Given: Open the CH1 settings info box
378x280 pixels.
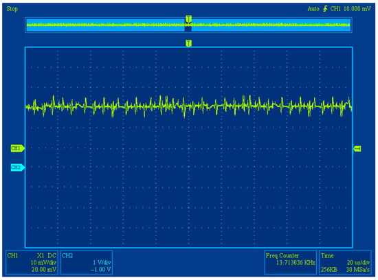Looking at the screenshot, I should pyautogui.click(x=32, y=262).
